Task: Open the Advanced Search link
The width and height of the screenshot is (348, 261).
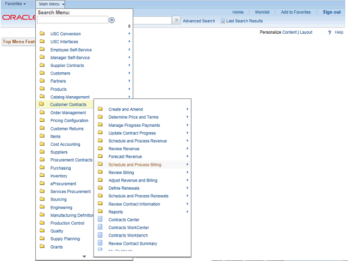Action: coord(198,21)
